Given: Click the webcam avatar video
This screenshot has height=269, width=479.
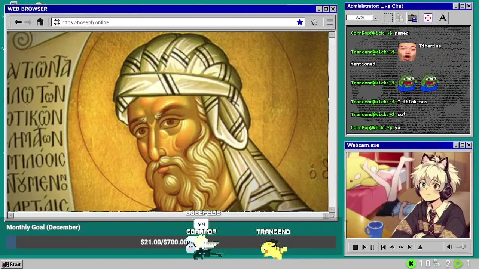Looking at the screenshot, I should 408,195.
